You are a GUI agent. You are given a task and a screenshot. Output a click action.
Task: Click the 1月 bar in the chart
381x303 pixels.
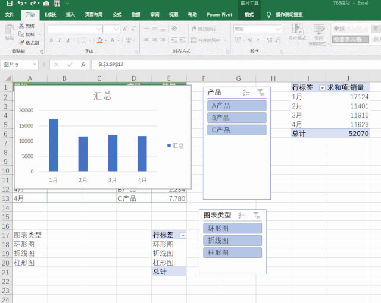pyautogui.click(x=54, y=145)
